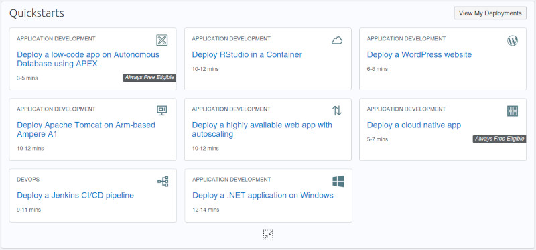The height and width of the screenshot is (250, 536).
Task: Click the 9-11 mins duration text
Action: (29, 210)
